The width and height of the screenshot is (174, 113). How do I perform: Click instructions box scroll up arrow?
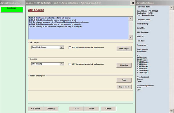130,19
